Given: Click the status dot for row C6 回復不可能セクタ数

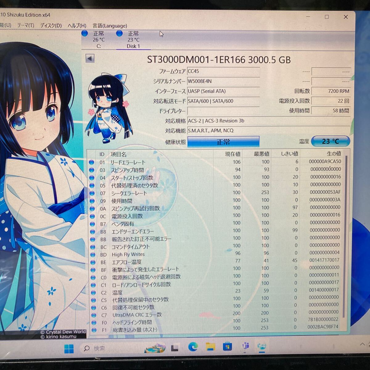Looking at the screenshot, I should (x=93, y=307).
